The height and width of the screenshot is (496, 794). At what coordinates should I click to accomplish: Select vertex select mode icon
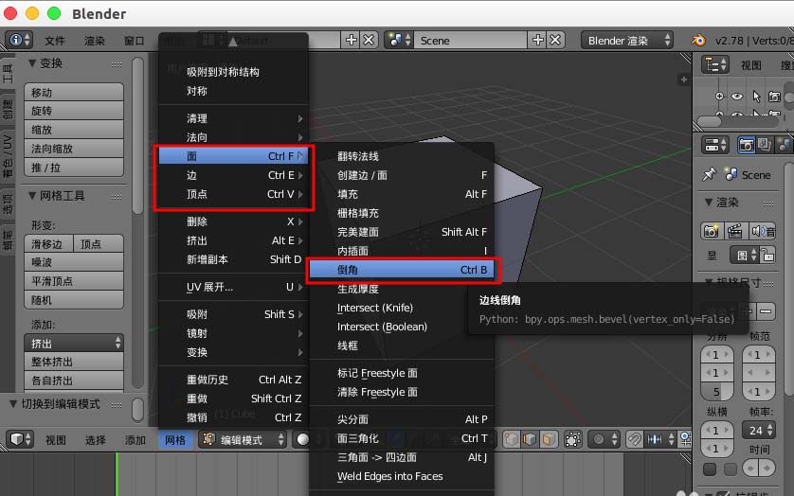click(x=512, y=439)
